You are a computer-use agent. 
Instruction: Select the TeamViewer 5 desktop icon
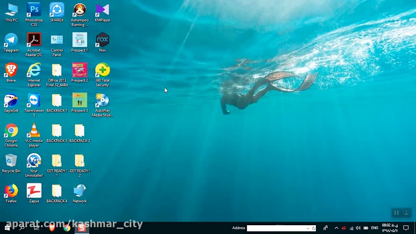coord(34,101)
